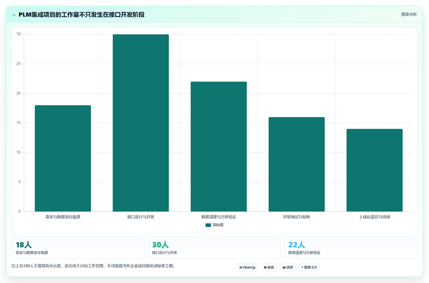Open the 30人 接口设计与开发 card
This screenshot has width=429, height=283.
(214, 248)
